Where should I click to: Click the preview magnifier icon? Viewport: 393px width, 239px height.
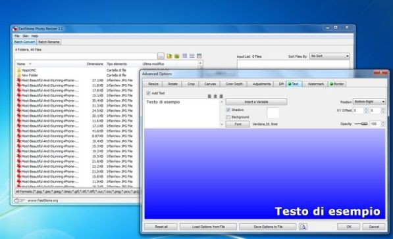(303, 227)
